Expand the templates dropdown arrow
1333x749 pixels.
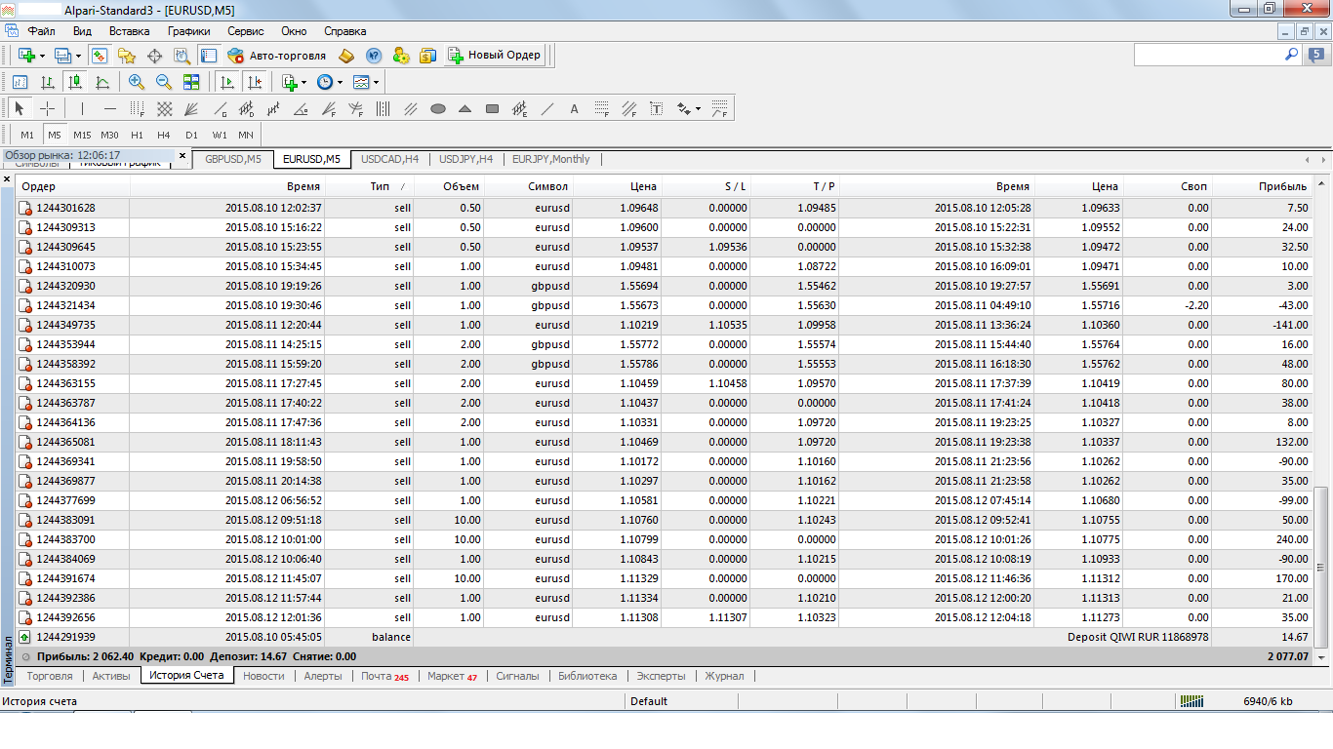tap(376, 83)
